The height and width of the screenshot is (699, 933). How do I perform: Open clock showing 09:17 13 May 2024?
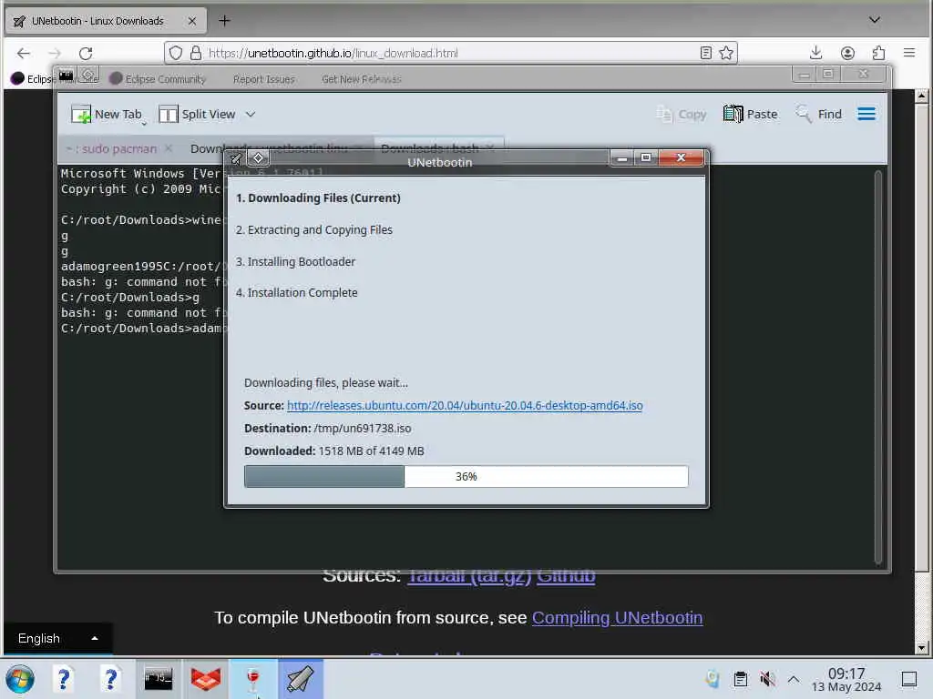pos(846,679)
